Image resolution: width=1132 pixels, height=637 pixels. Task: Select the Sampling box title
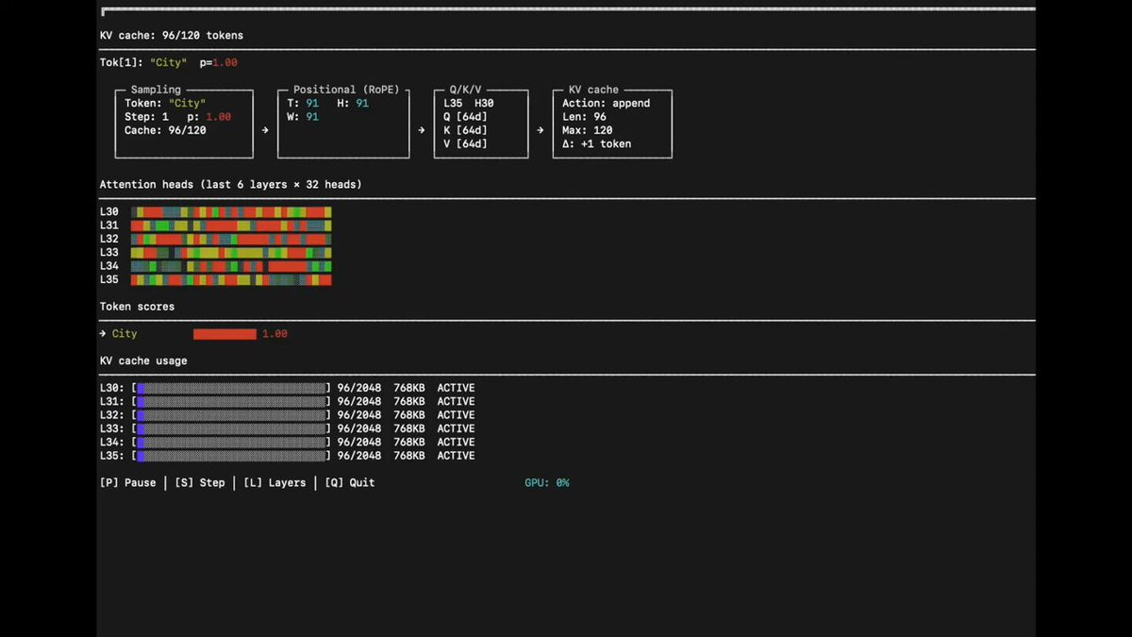point(156,90)
